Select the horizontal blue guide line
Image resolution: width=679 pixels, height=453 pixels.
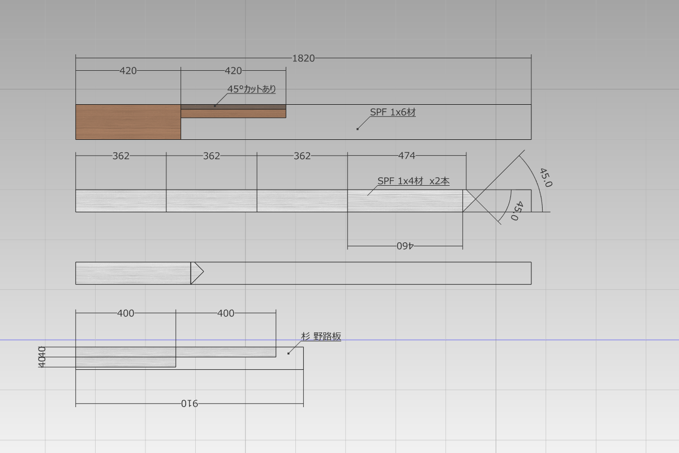click(339, 340)
